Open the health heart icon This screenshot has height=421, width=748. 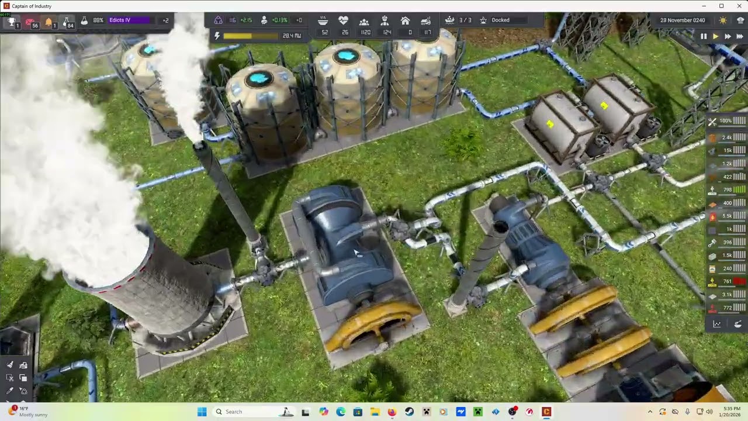click(x=344, y=20)
